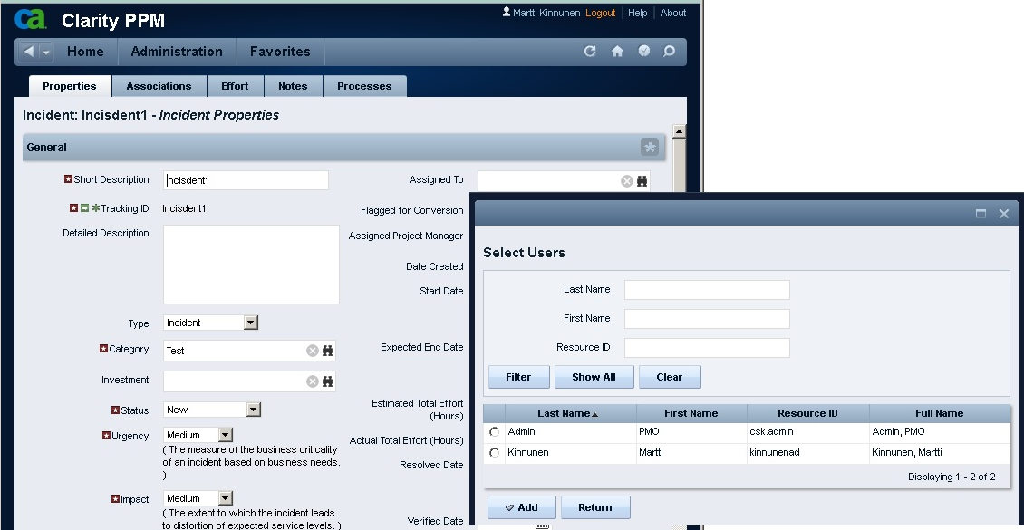This screenshot has width=1024, height=530.
Task: Click the kinnunenad resource ID cell
Action: coord(807,453)
